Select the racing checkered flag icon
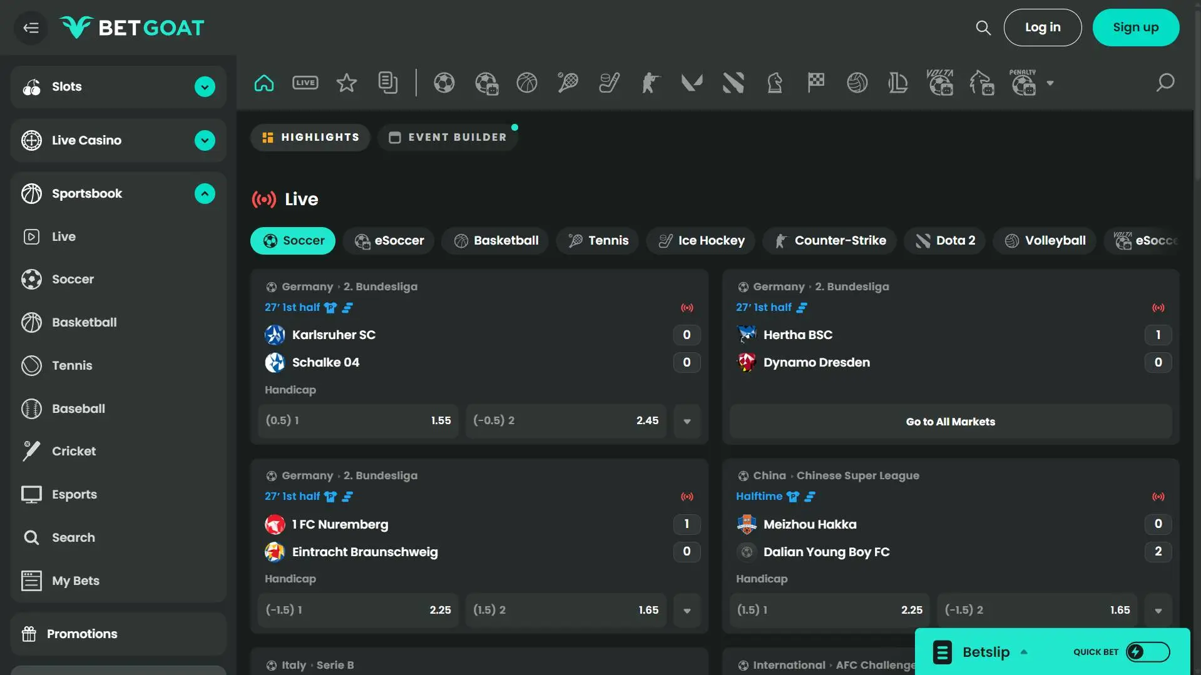This screenshot has height=675, width=1201. [x=816, y=83]
